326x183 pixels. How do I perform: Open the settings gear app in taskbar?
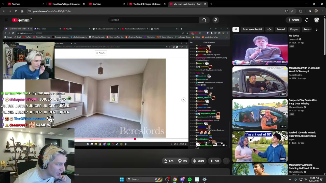205,179
